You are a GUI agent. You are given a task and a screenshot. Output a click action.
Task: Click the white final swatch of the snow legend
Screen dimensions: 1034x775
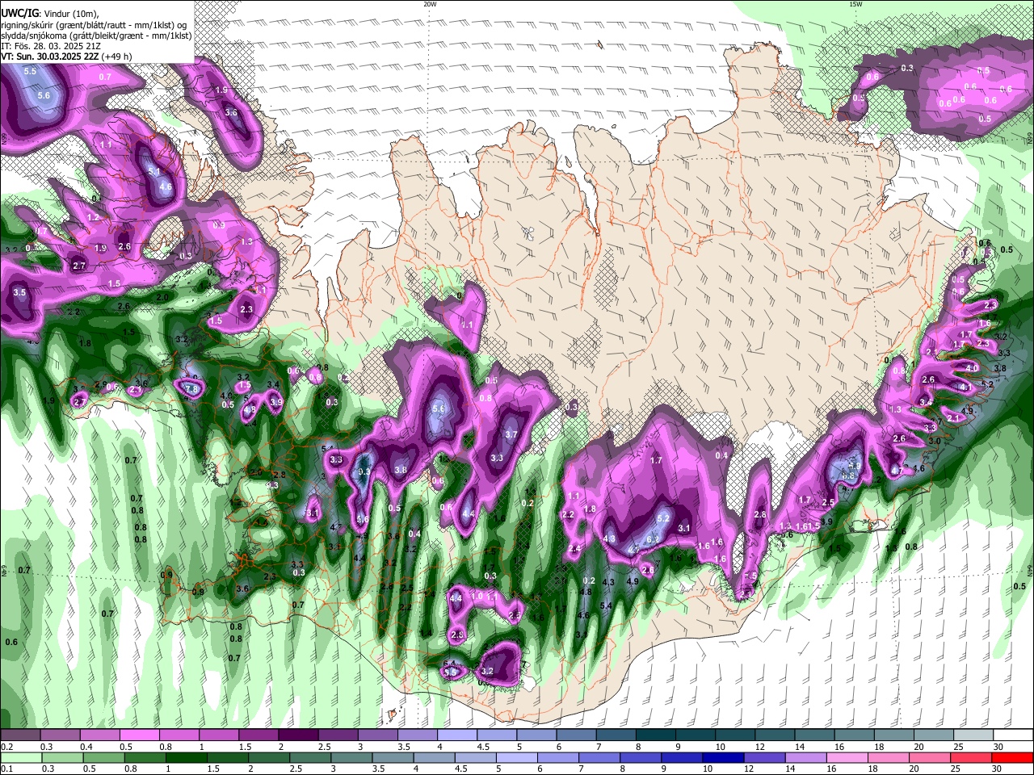1013,735
